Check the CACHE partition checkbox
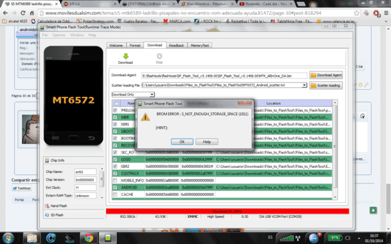Screen dimensions: 391x244 115,194
